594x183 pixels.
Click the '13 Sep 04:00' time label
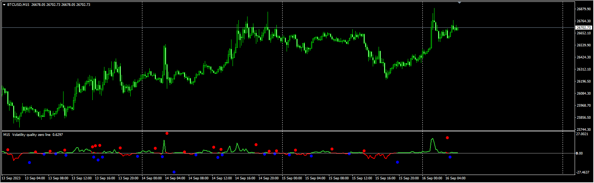point(35,178)
